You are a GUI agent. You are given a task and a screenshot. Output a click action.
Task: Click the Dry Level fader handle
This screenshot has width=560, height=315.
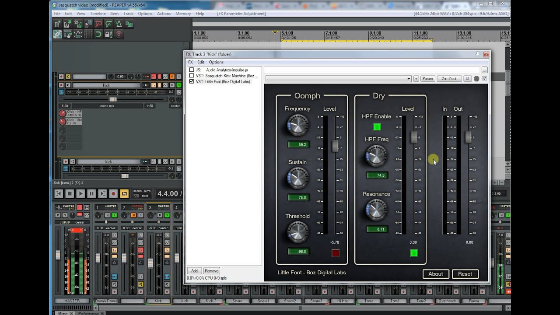click(413, 137)
